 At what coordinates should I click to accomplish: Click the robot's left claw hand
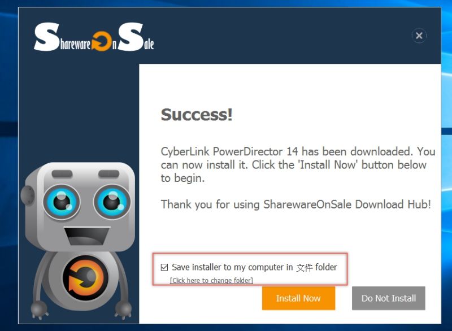pyautogui.click(x=39, y=310)
